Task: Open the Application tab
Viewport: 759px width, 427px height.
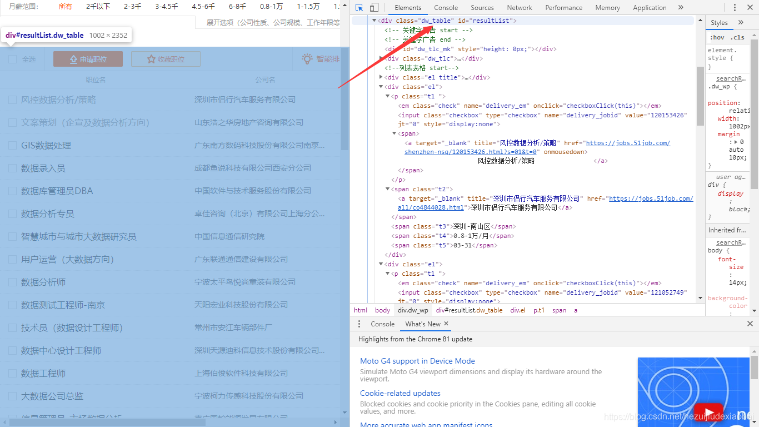Action: [650, 8]
